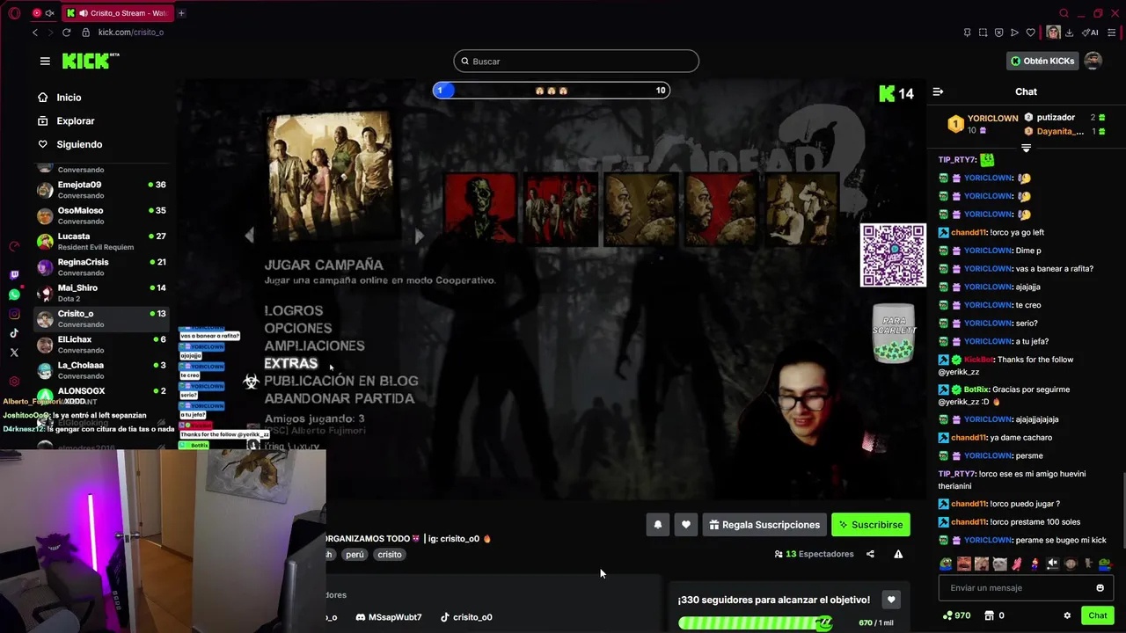Open the Emejota09 followed channel
This screenshot has width=1126, height=633.
point(100,190)
